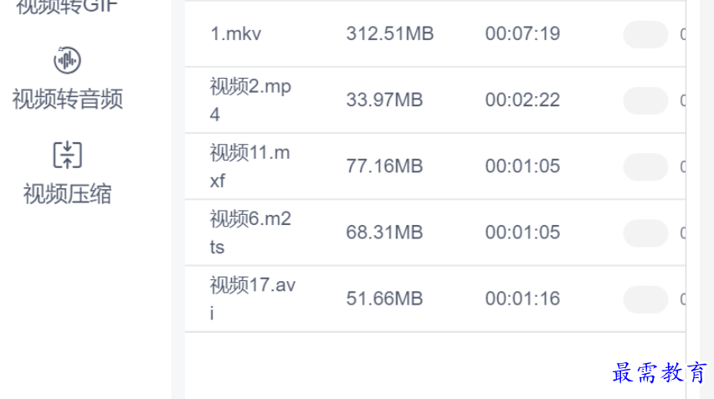Click the 00:07:19 duration value
Screen dimensions: 714x399
pos(522,34)
